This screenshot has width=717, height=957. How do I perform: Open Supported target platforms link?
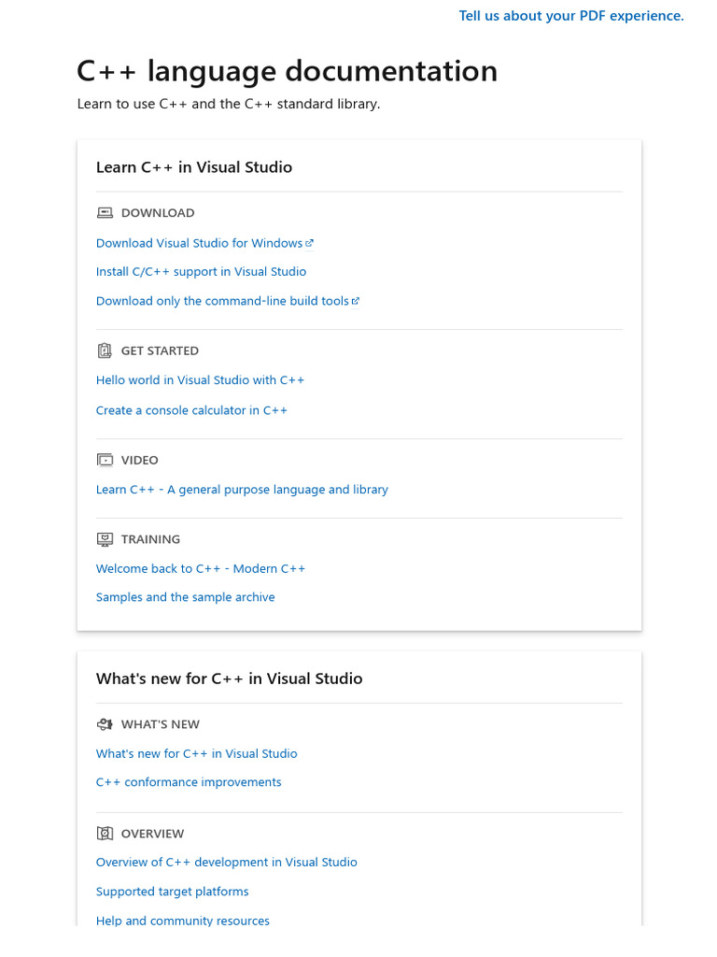coord(172,893)
